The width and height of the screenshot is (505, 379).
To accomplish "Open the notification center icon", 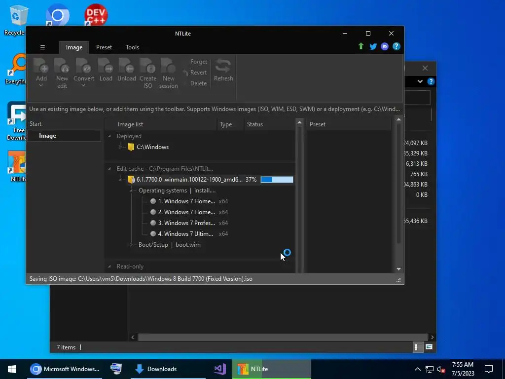I will (x=489, y=369).
